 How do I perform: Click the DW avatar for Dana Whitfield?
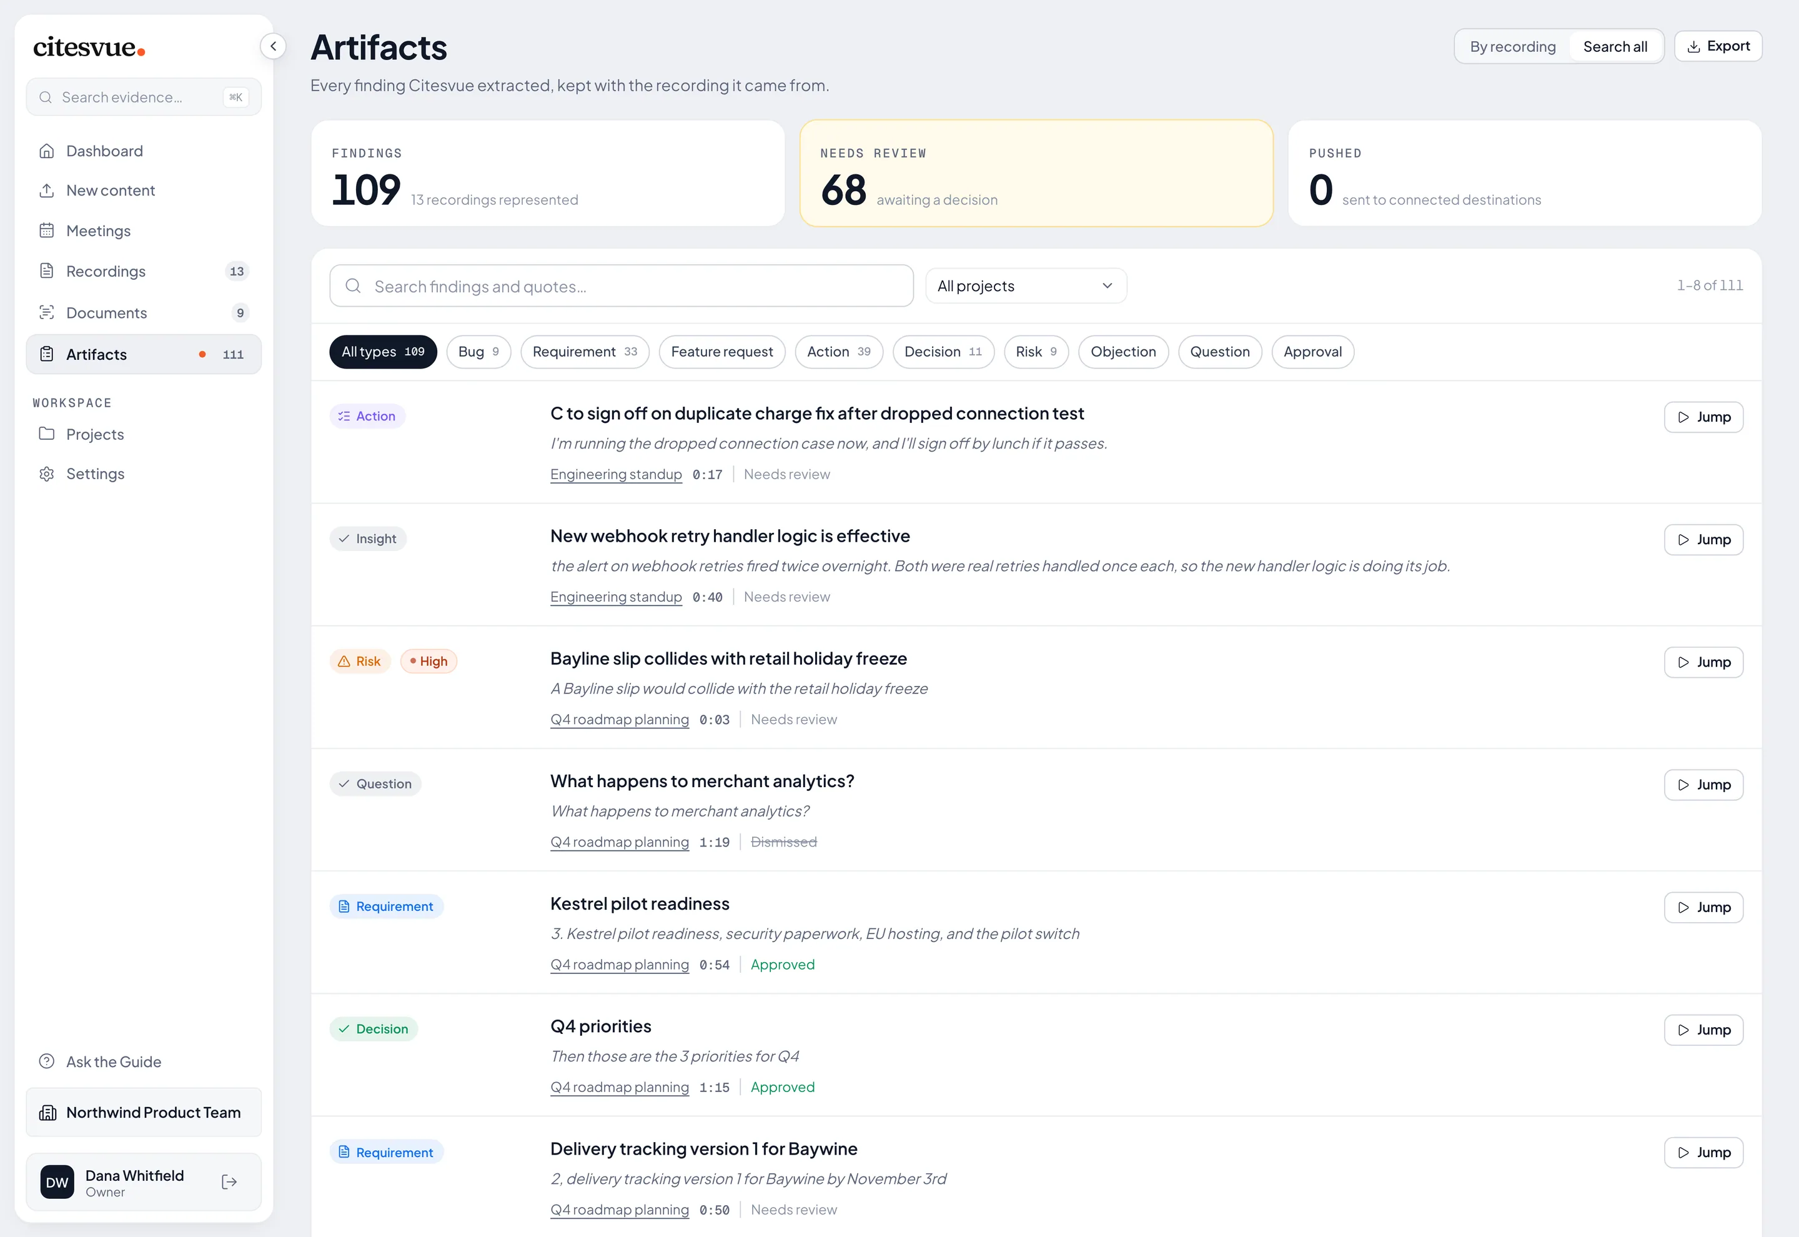click(57, 1182)
